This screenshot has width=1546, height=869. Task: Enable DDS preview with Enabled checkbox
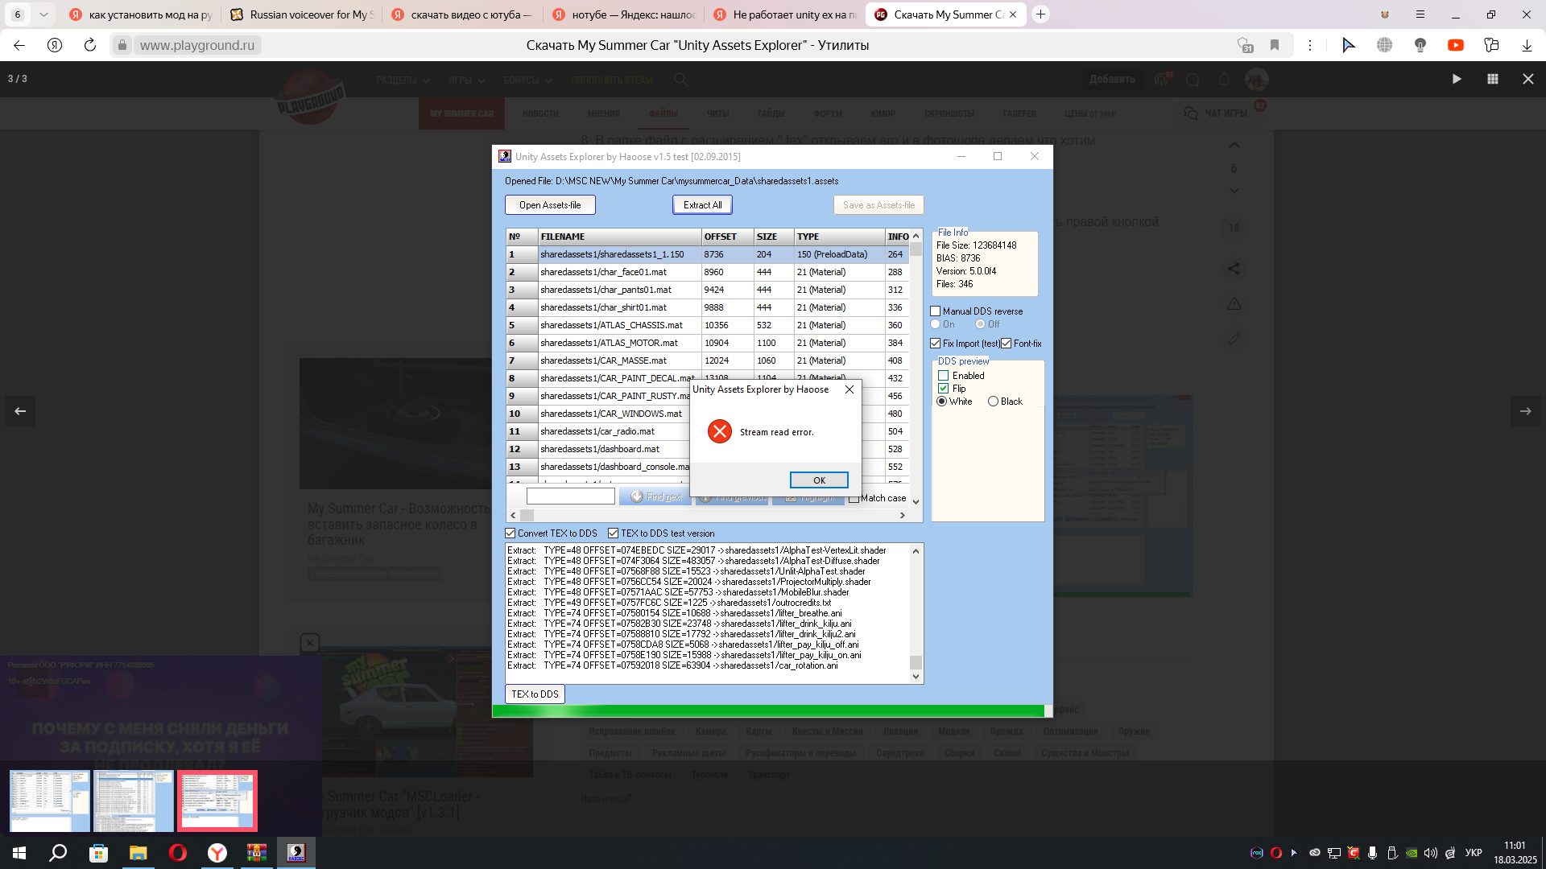tap(944, 376)
